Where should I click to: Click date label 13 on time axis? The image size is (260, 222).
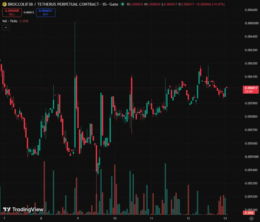pos(225,218)
